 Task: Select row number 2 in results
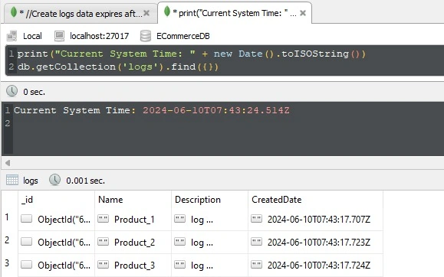pos(7,240)
